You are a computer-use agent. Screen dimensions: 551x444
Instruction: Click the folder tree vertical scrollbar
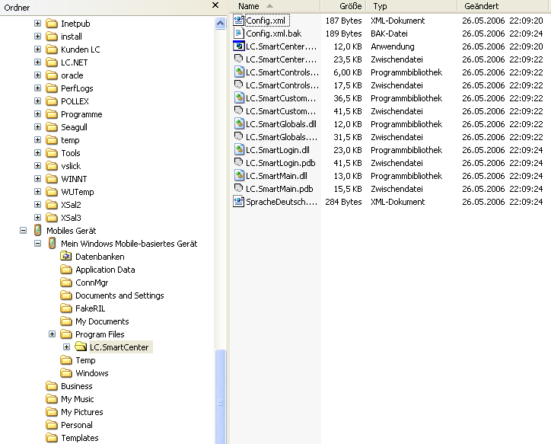(221, 228)
